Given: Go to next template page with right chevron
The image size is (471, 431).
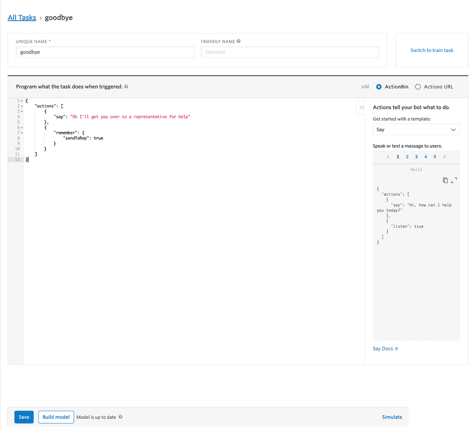Looking at the screenshot, I should pyautogui.click(x=445, y=156).
